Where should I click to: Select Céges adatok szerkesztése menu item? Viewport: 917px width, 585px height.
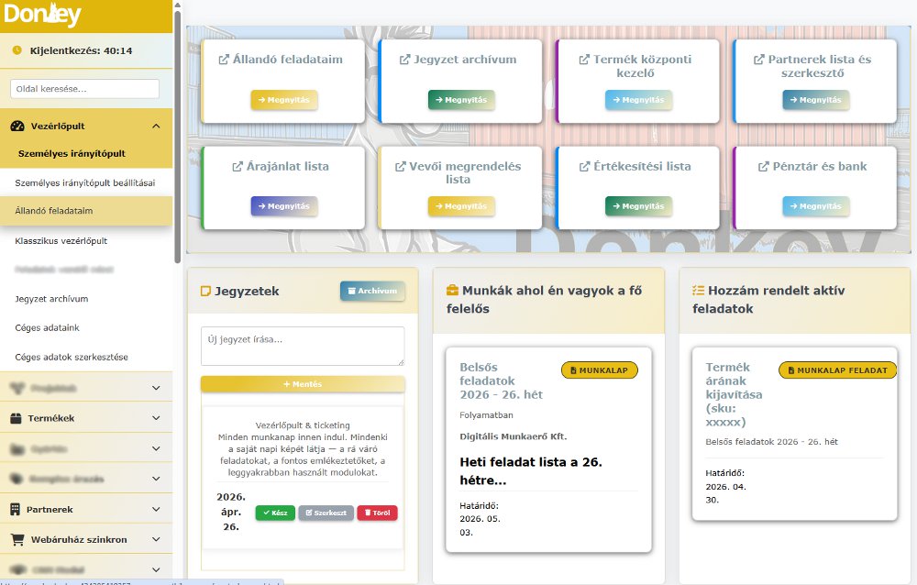(72, 357)
